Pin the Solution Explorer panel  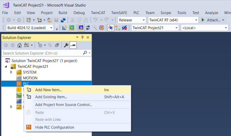pos(82,37)
